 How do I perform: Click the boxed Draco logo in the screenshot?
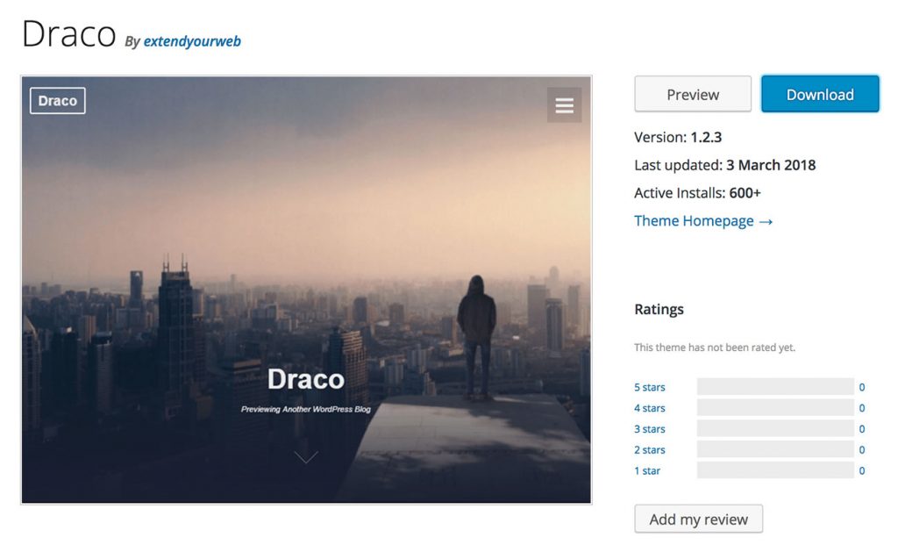(58, 101)
